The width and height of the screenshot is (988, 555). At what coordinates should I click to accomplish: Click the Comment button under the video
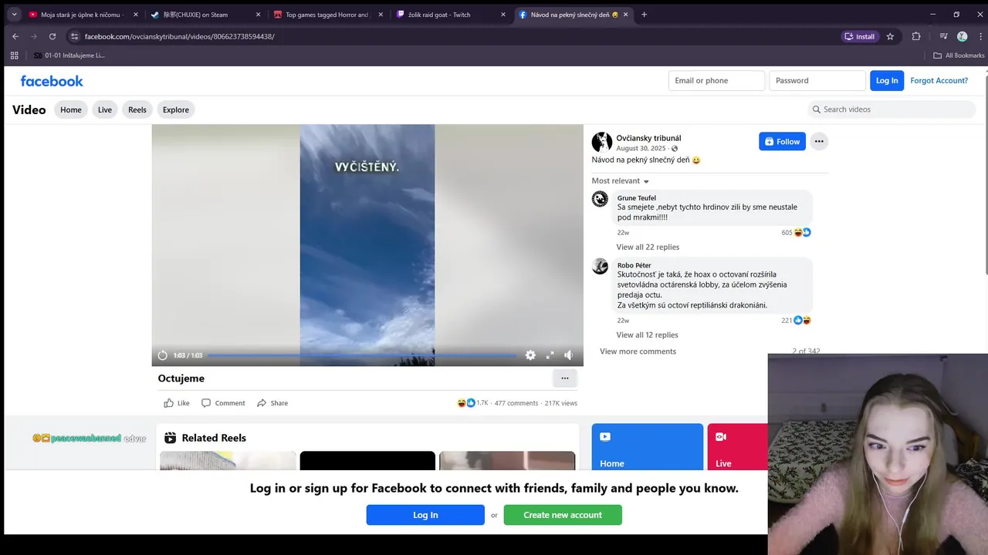pyautogui.click(x=223, y=403)
